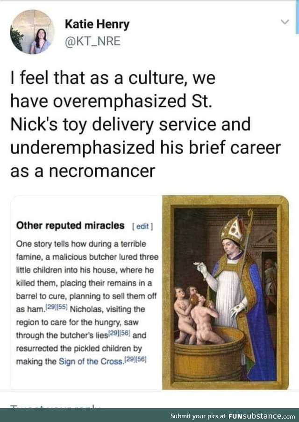Visit the FUNsubstance.com link
The image size is (299, 422).
click(262, 415)
